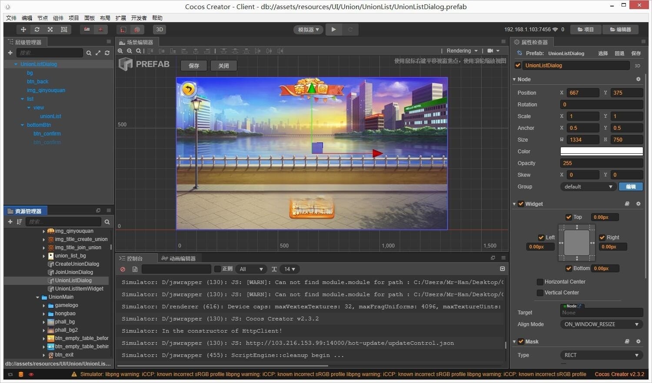
Task: Open the console log level All dropdown
Action: [252, 269]
